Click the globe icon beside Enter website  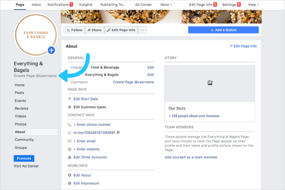(x=70, y=149)
